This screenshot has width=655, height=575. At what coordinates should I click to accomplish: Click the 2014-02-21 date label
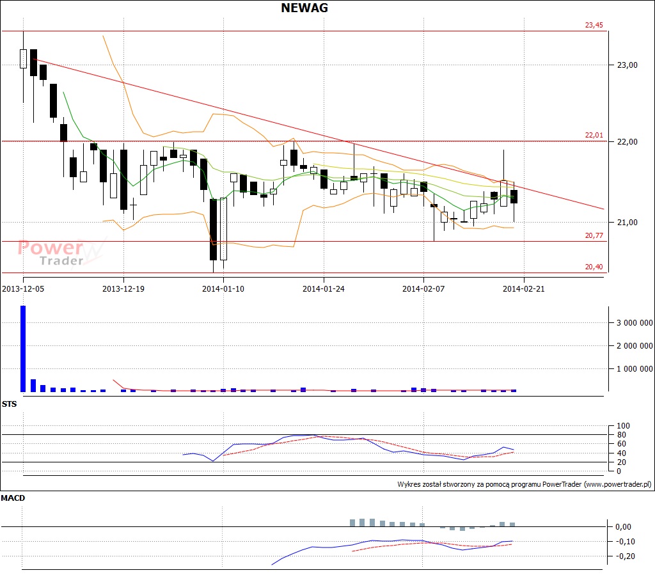(x=523, y=289)
